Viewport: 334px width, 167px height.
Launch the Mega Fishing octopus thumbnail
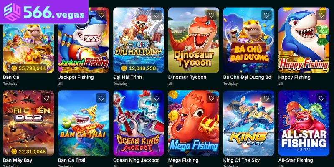(x=194, y=123)
